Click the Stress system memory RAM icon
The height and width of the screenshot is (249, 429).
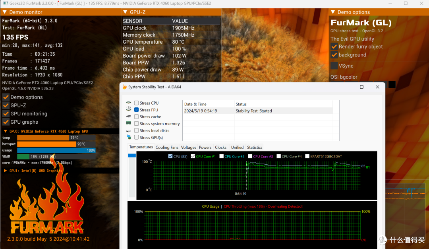click(x=128, y=123)
